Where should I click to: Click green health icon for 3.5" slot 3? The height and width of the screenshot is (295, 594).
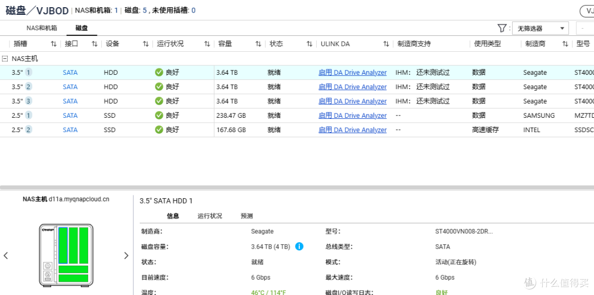pyautogui.click(x=159, y=101)
